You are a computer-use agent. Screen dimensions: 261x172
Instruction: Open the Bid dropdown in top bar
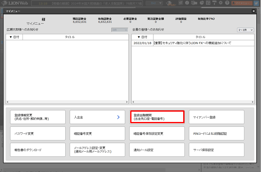click(x=154, y=3)
